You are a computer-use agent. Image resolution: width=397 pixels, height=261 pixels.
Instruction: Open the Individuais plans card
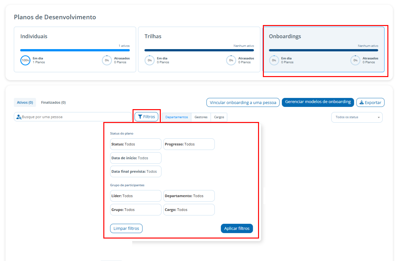point(75,49)
